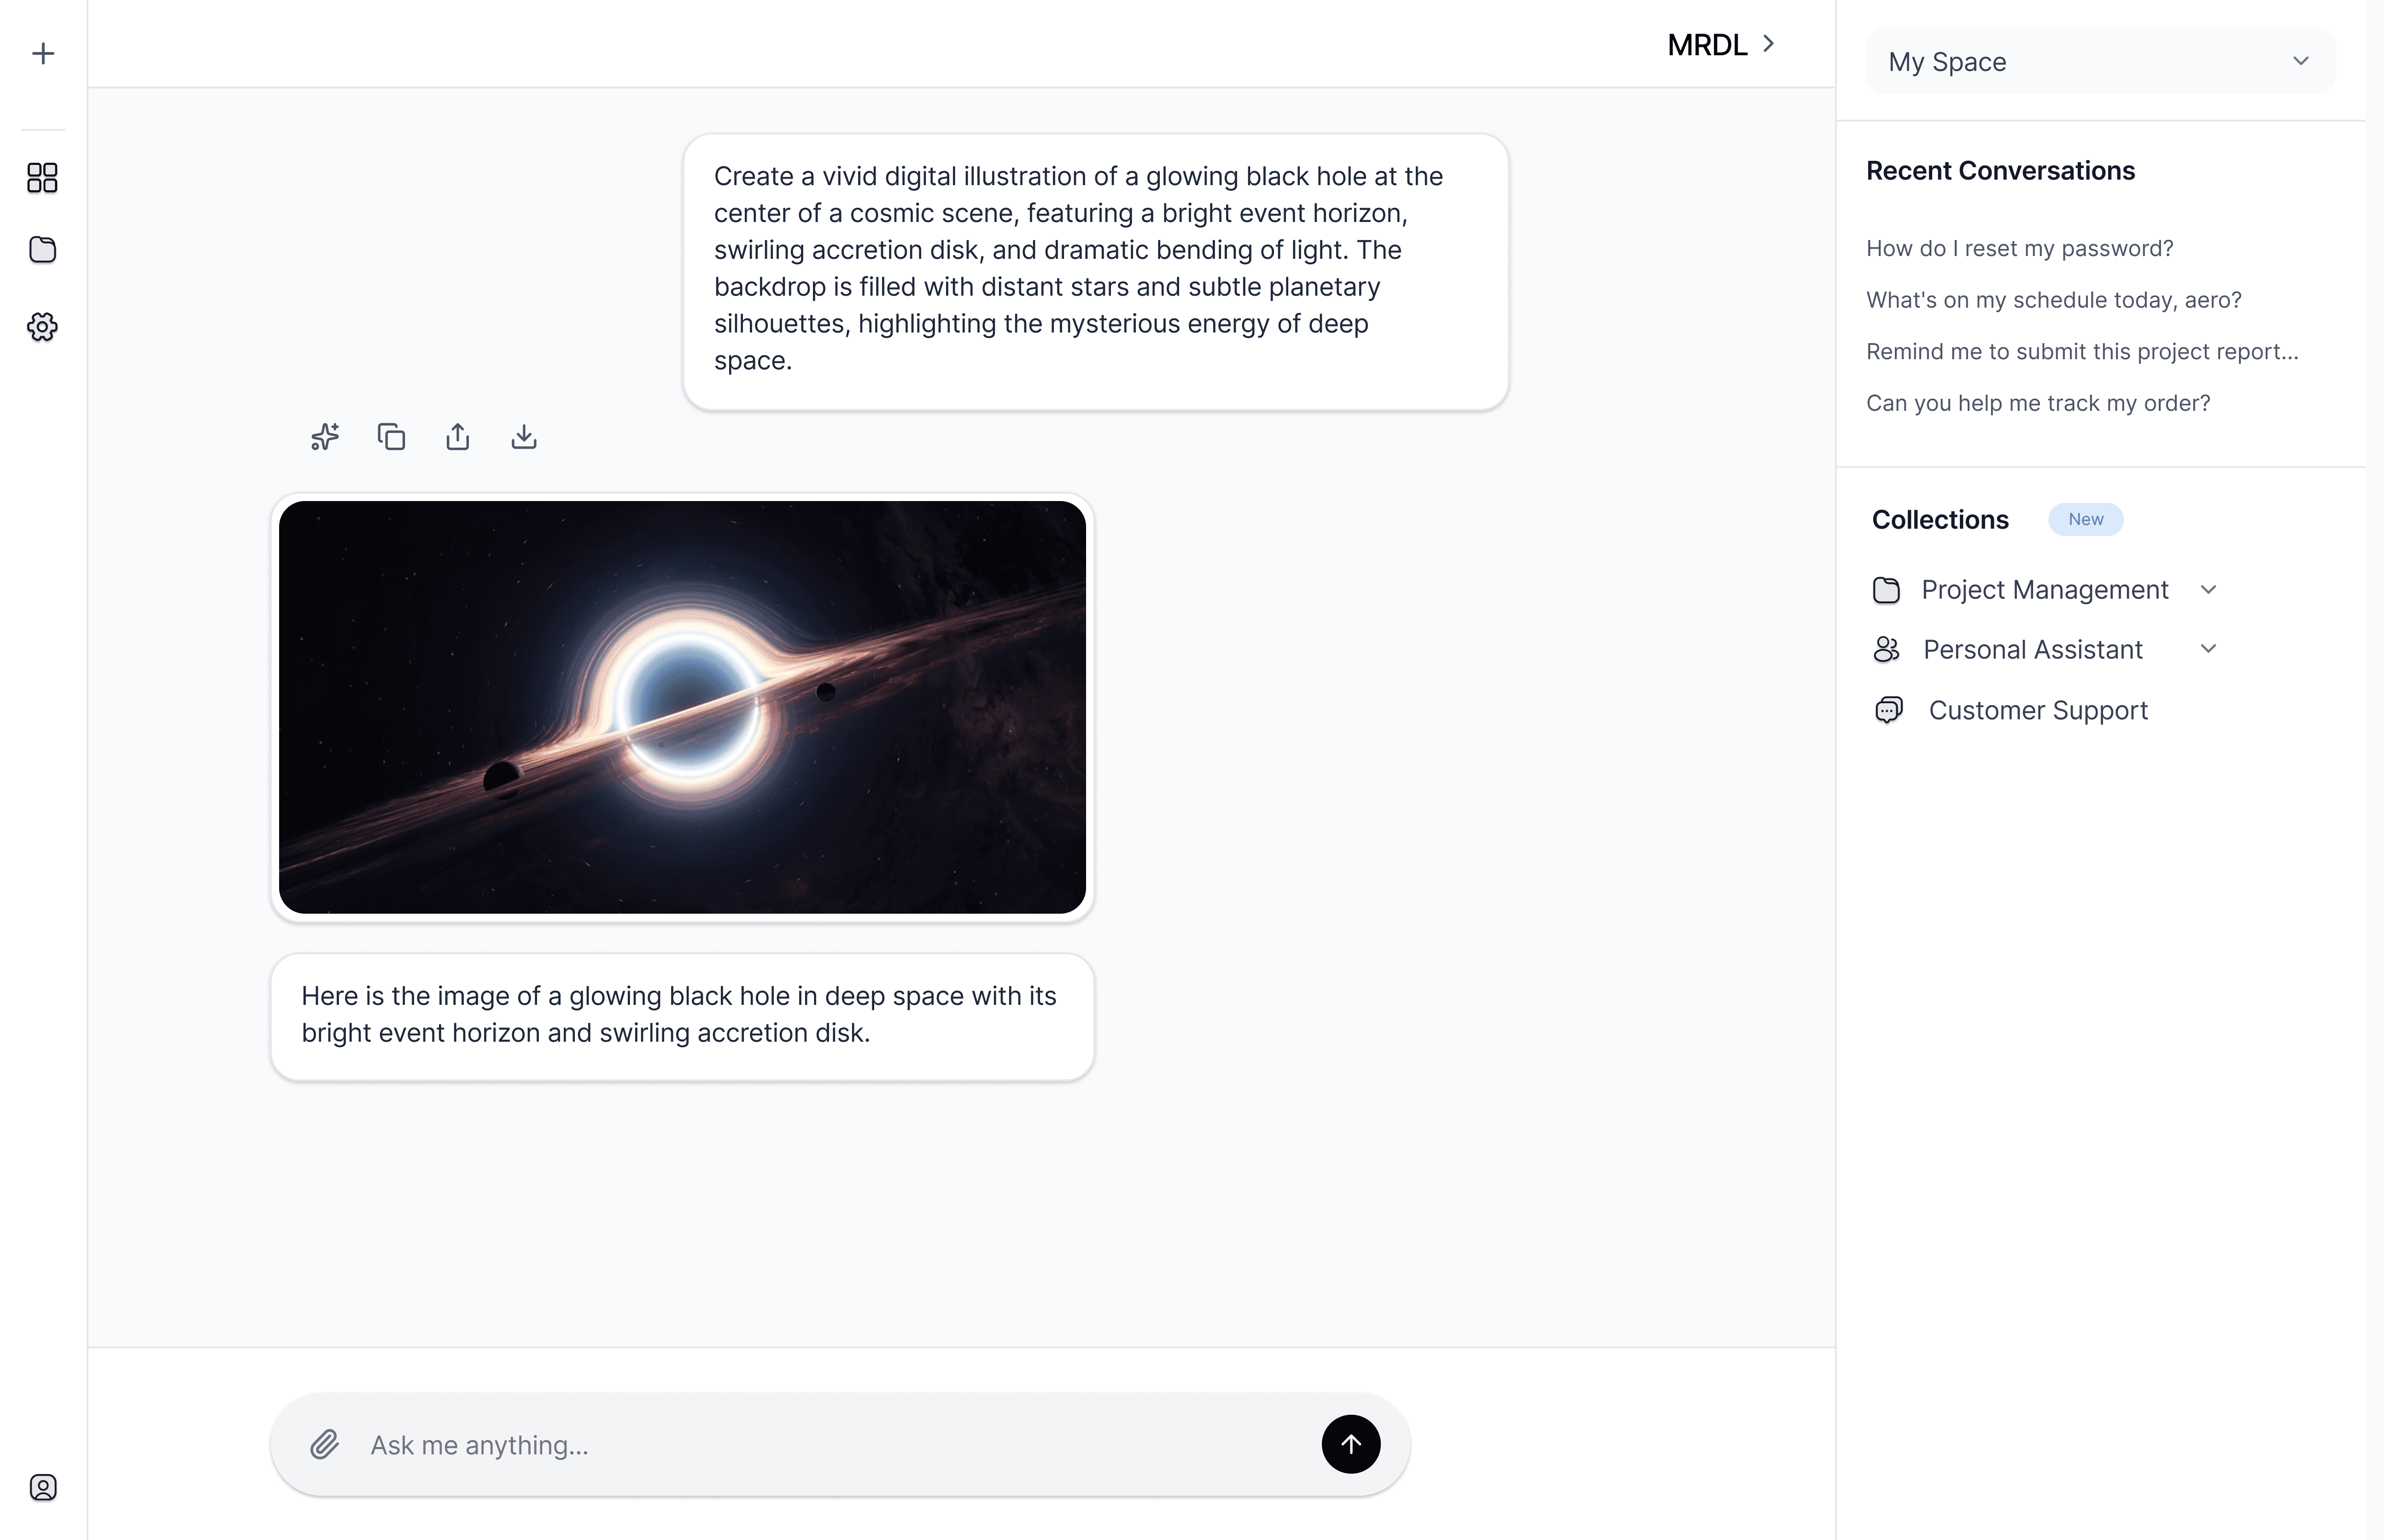Copy the generated image with copy icon
The width and height of the screenshot is (2384, 1540).
pyautogui.click(x=391, y=437)
